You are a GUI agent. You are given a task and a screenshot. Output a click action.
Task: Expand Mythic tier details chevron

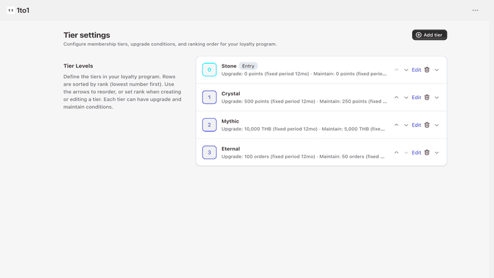(x=437, y=125)
